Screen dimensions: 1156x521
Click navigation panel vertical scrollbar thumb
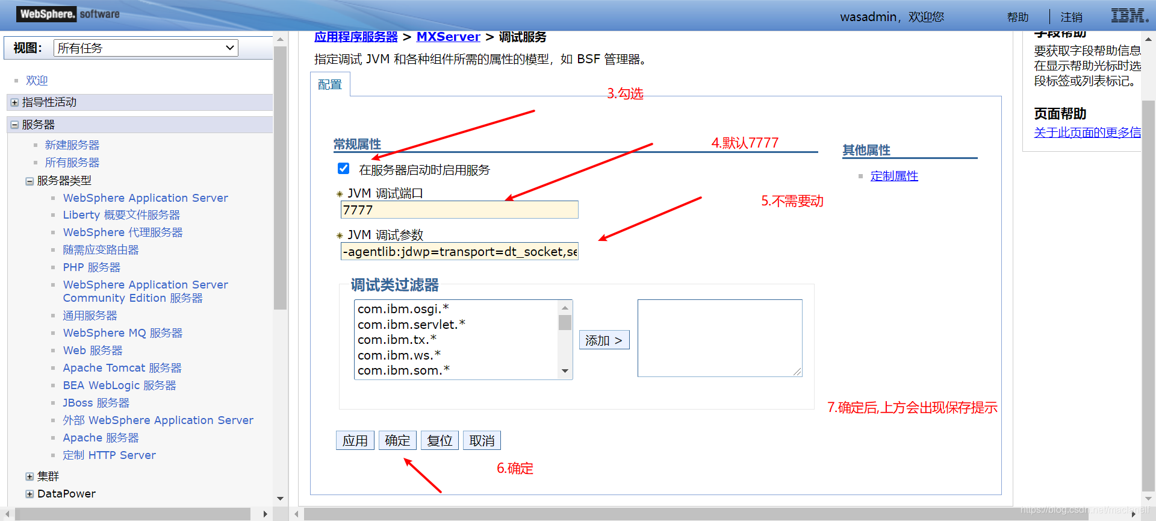pyautogui.click(x=280, y=178)
